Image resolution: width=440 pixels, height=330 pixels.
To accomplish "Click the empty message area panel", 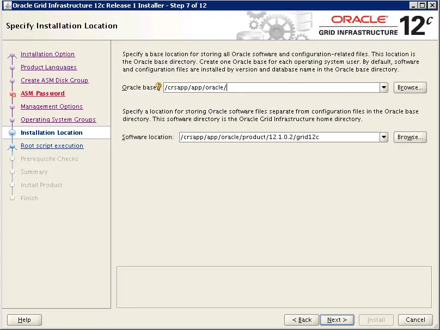I will [274, 287].
